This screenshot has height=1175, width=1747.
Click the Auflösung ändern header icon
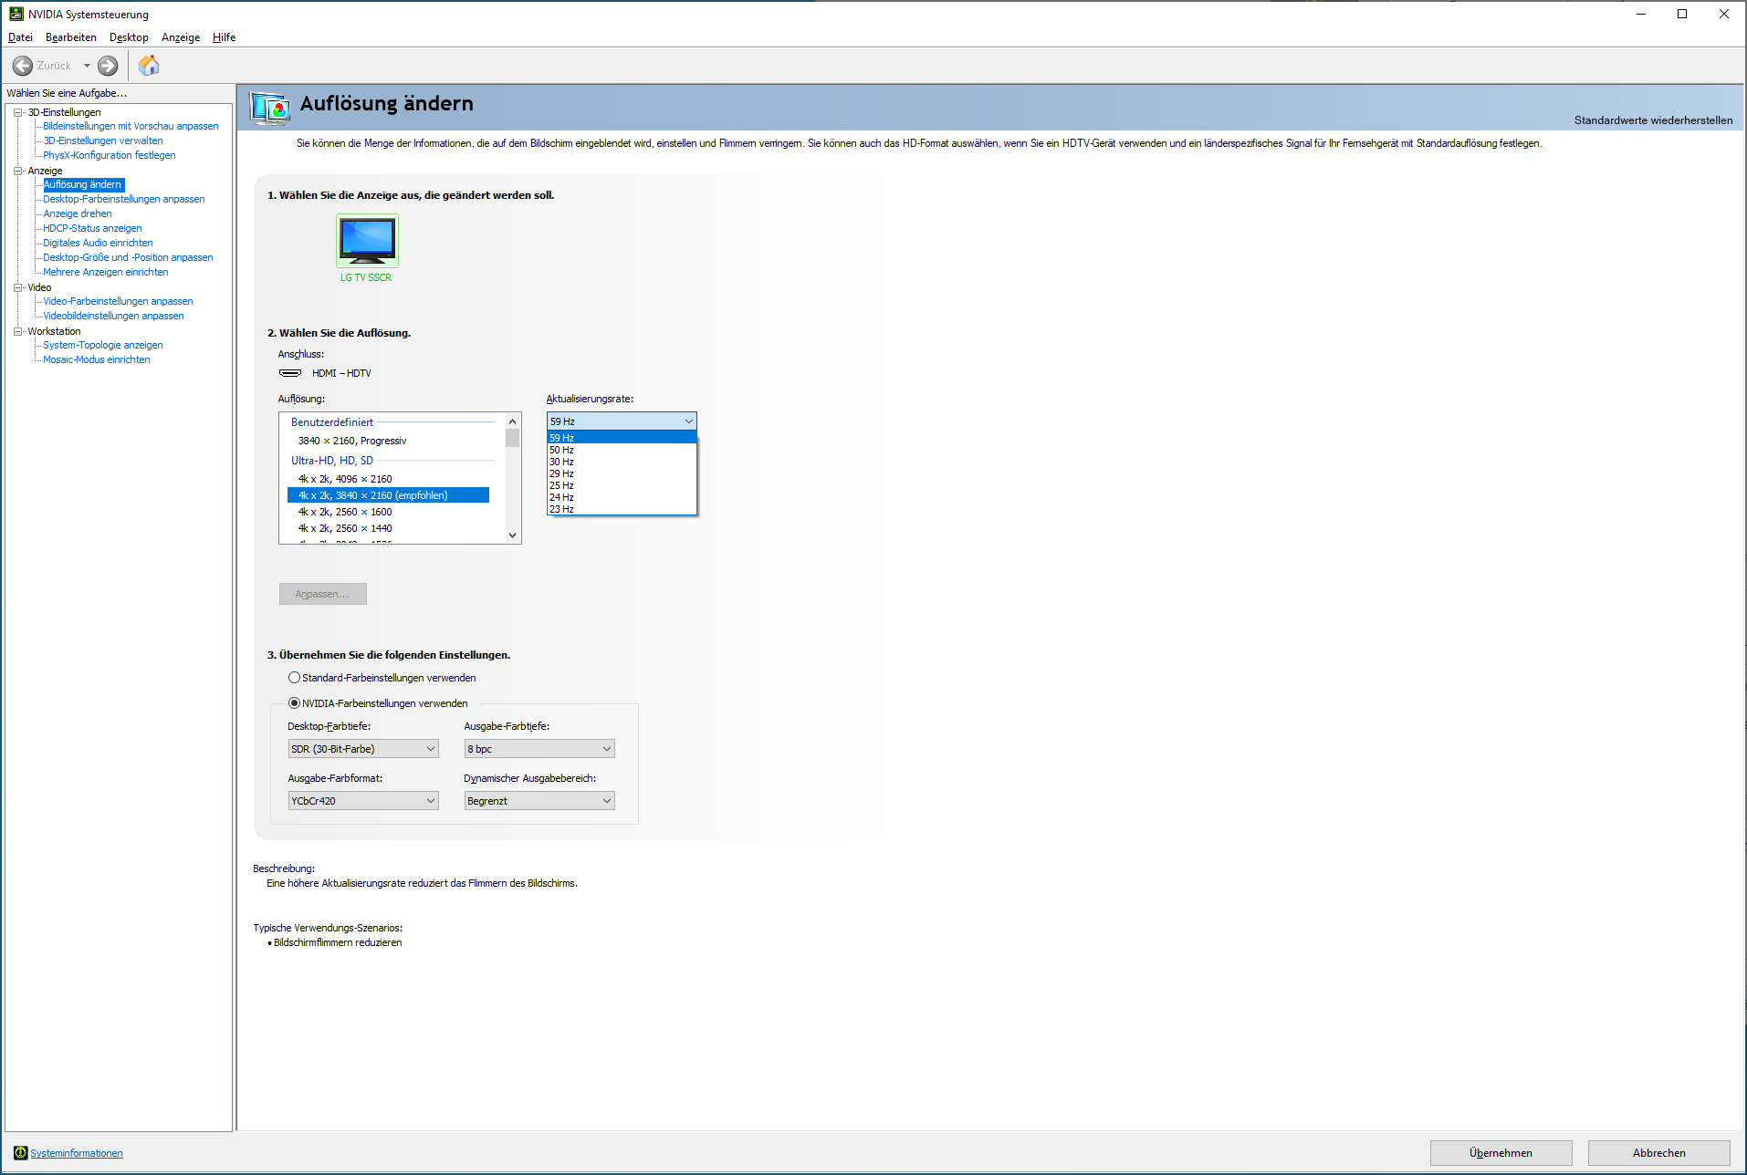point(270,107)
